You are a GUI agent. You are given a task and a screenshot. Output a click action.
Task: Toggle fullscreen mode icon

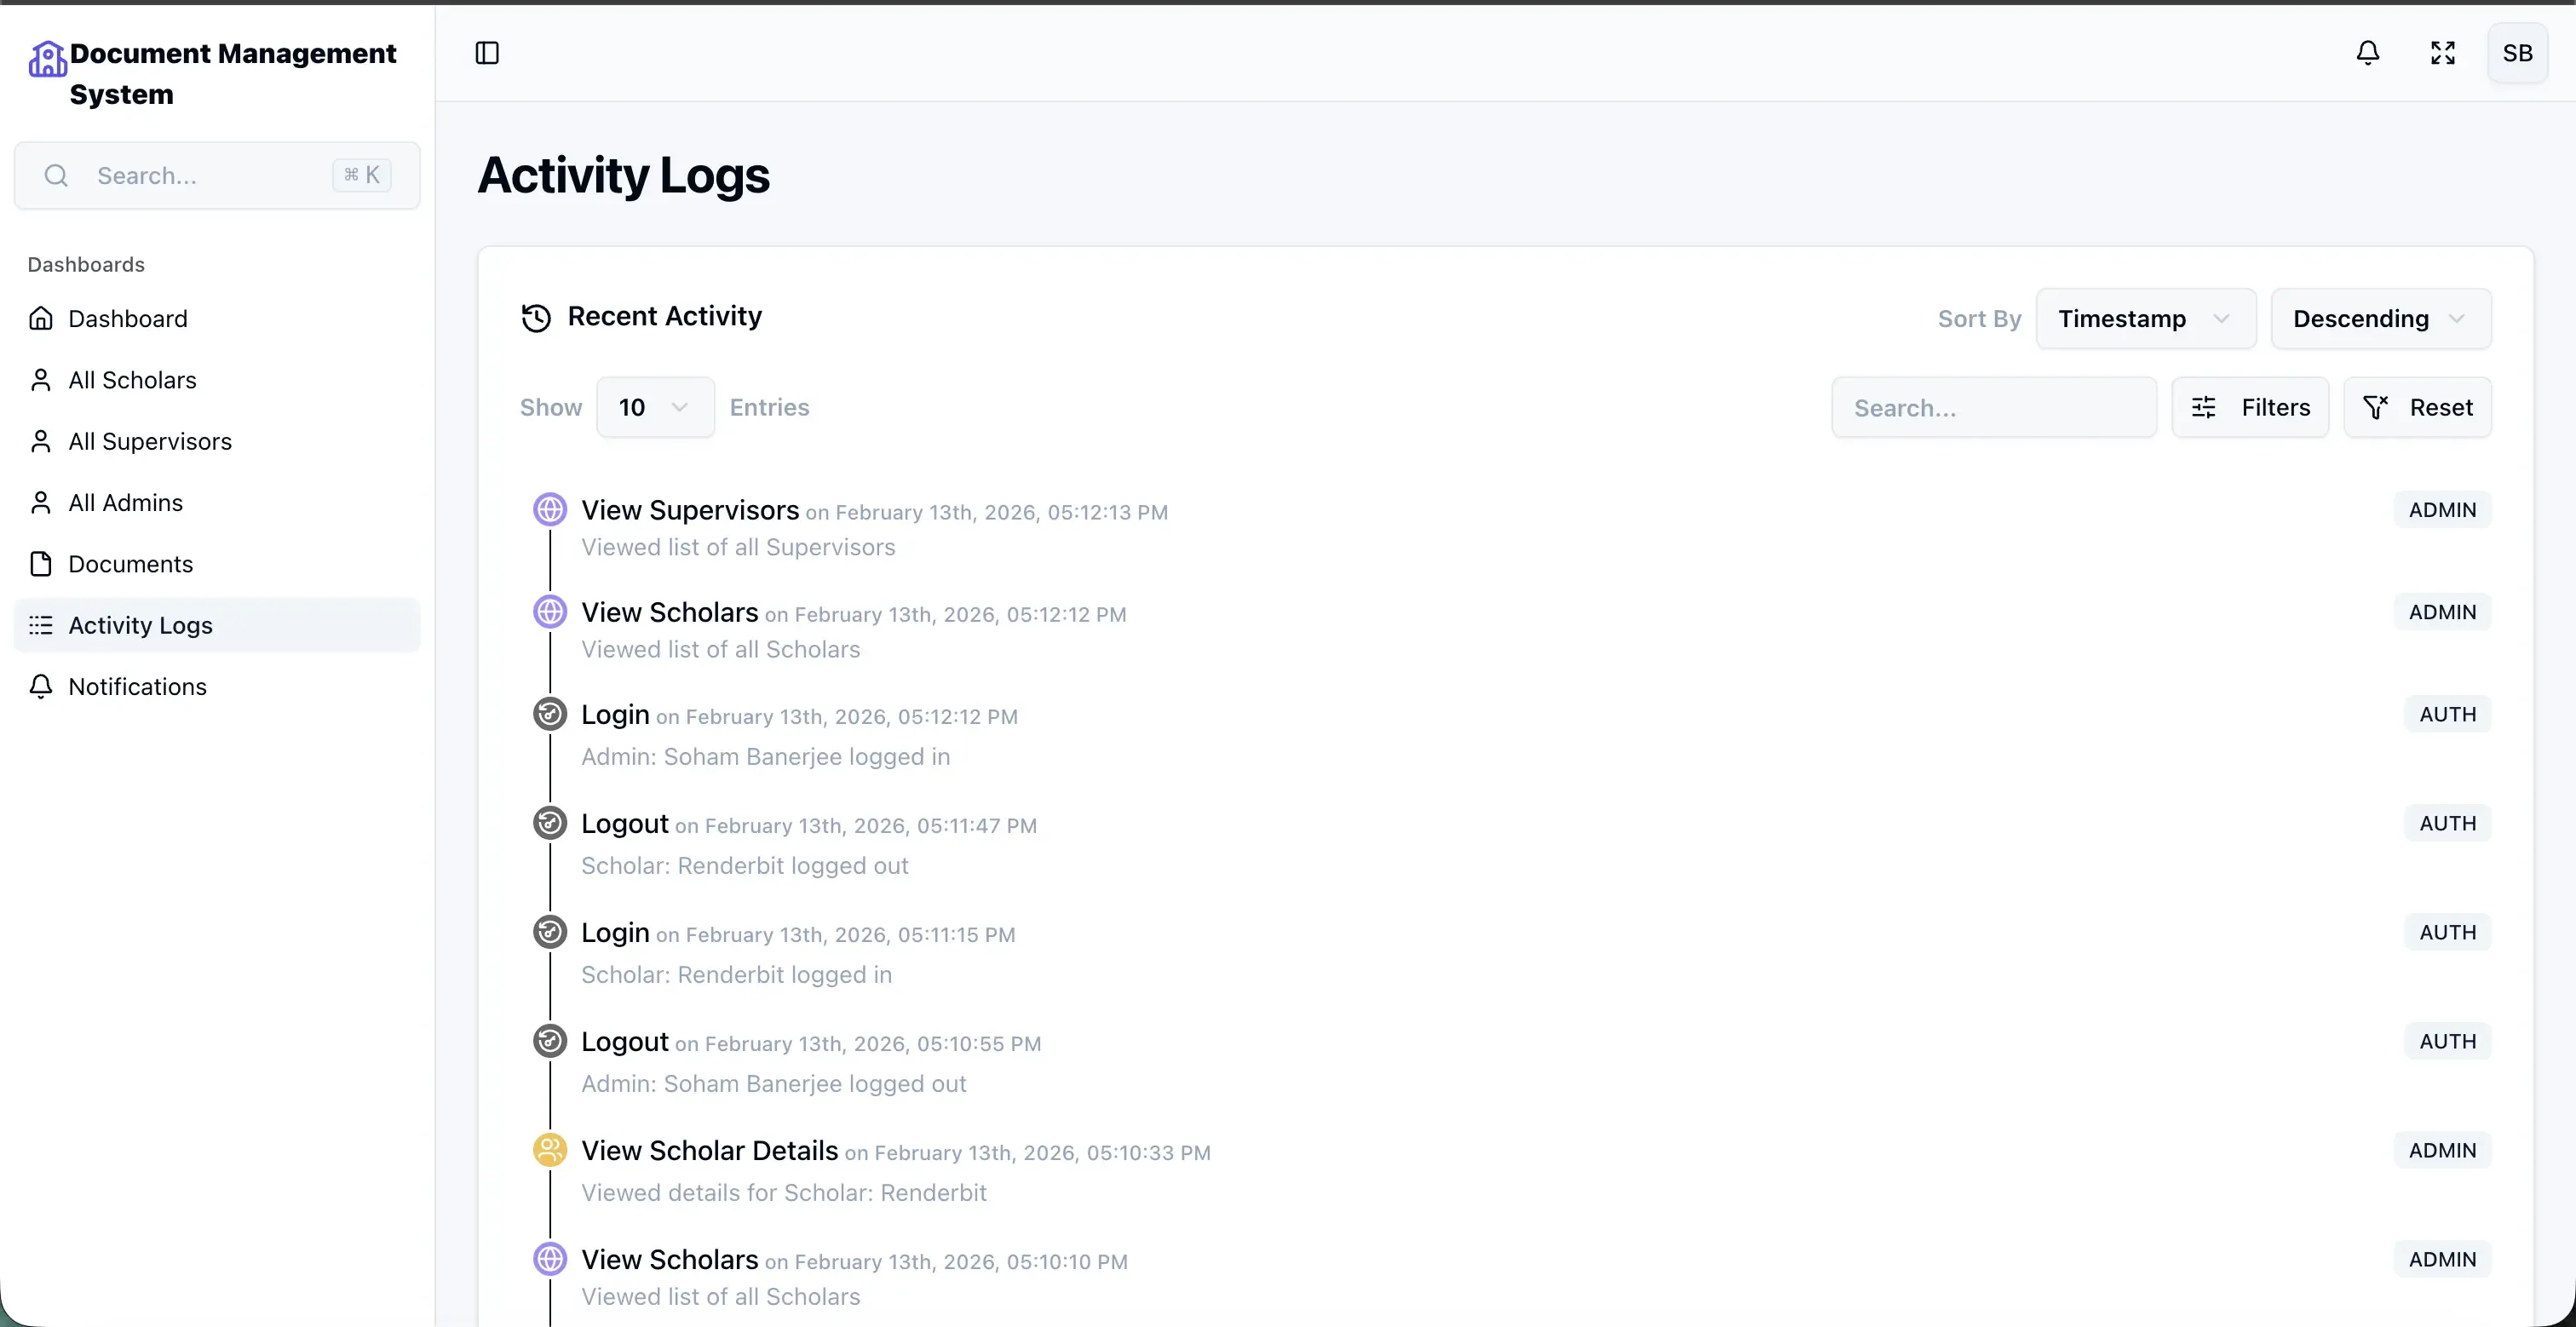pyautogui.click(x=2443, y=53)
